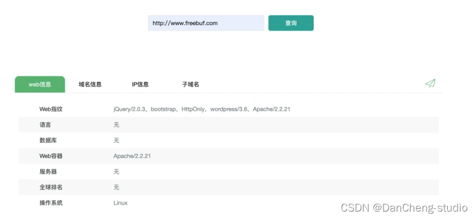
Task: Select the web信息 tab
Action: point(40,84)
